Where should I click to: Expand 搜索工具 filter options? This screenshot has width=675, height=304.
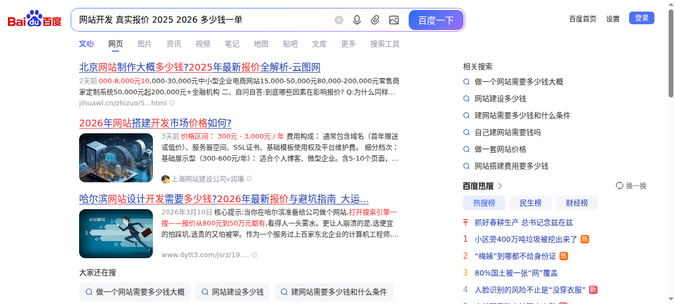[x=384, y=44]
